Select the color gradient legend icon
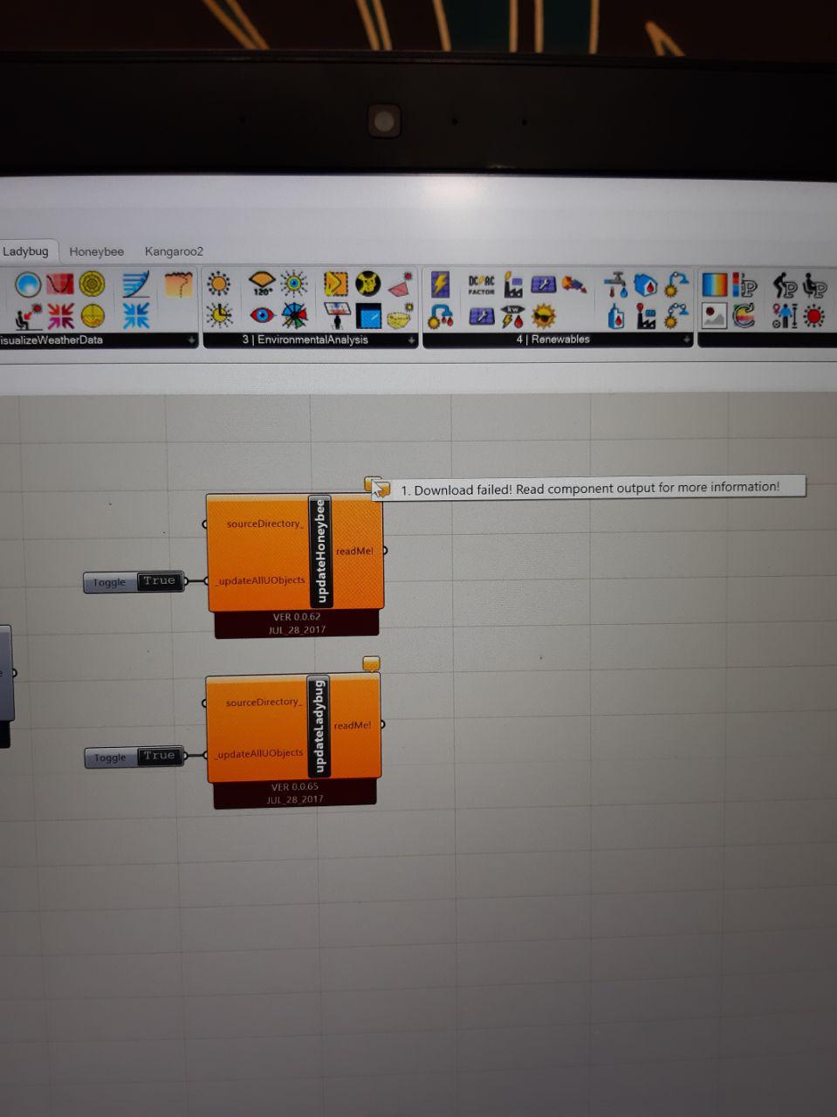837x1117 pixels. [x=714, y=284]
